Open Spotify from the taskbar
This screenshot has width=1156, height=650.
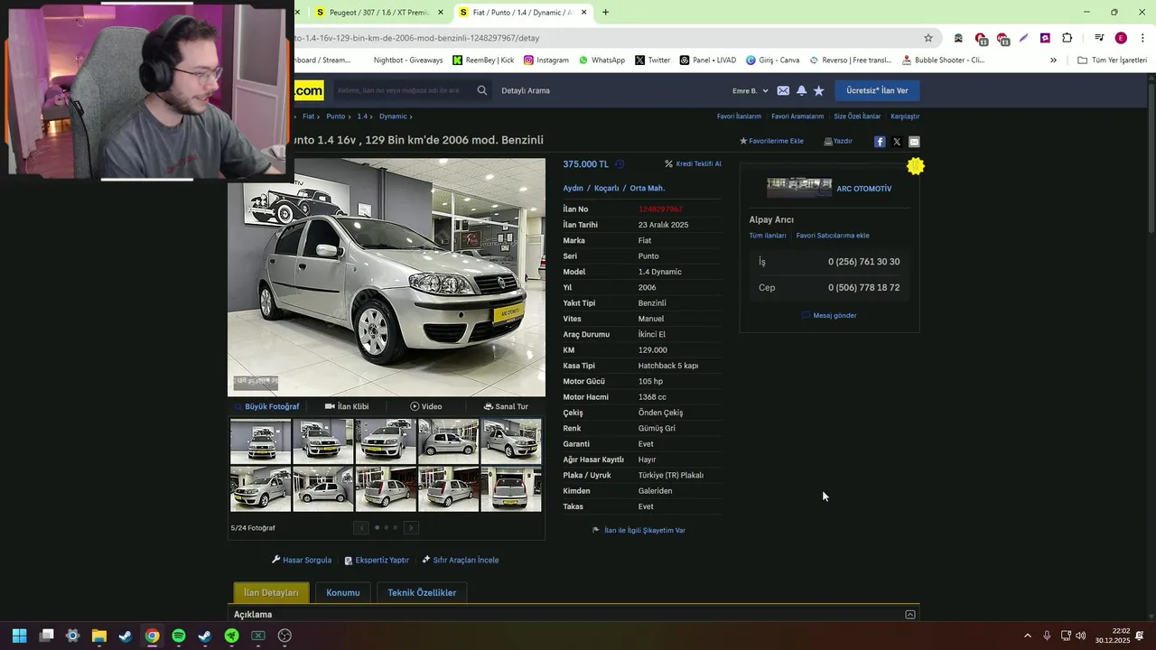click(x=179, y=636)
